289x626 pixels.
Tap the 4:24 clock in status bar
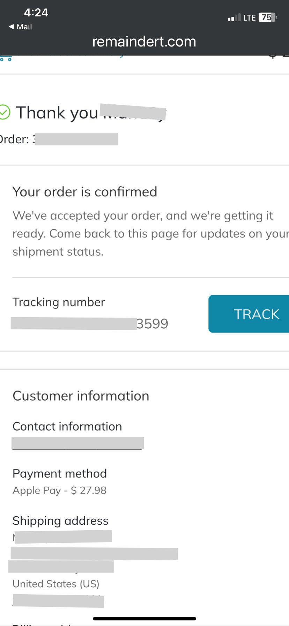pos(36,13)
